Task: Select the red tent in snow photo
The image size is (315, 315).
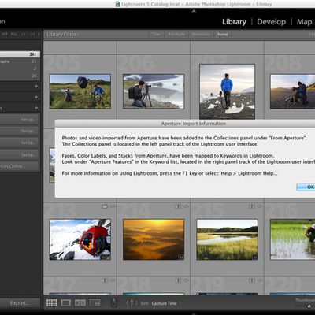Action: click(x=80, y=239)
